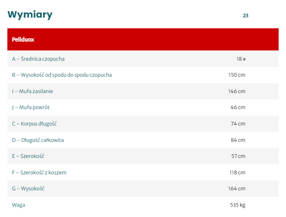The image size is (286, 217).
Task: Click the red Pellduox header bar
Action: click(143, 40)
